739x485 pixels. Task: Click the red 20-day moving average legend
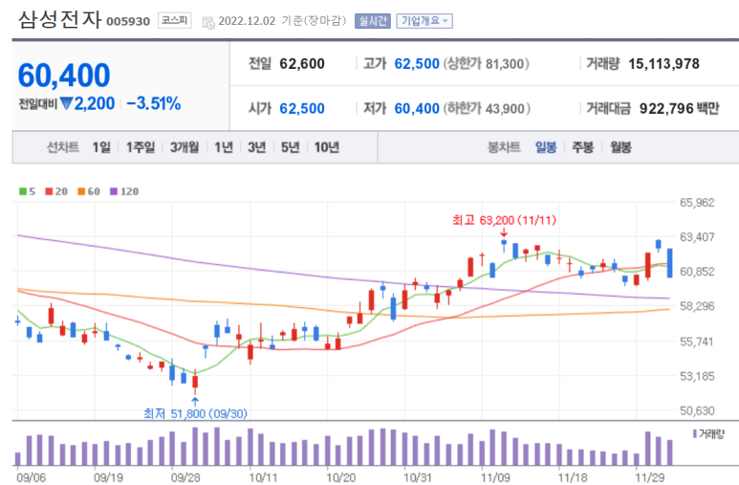[56, 191]
